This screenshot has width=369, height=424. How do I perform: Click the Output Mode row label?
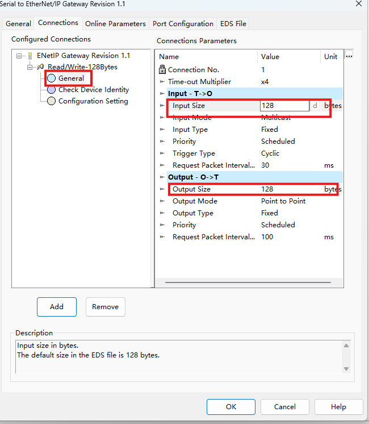click(195, 201)
